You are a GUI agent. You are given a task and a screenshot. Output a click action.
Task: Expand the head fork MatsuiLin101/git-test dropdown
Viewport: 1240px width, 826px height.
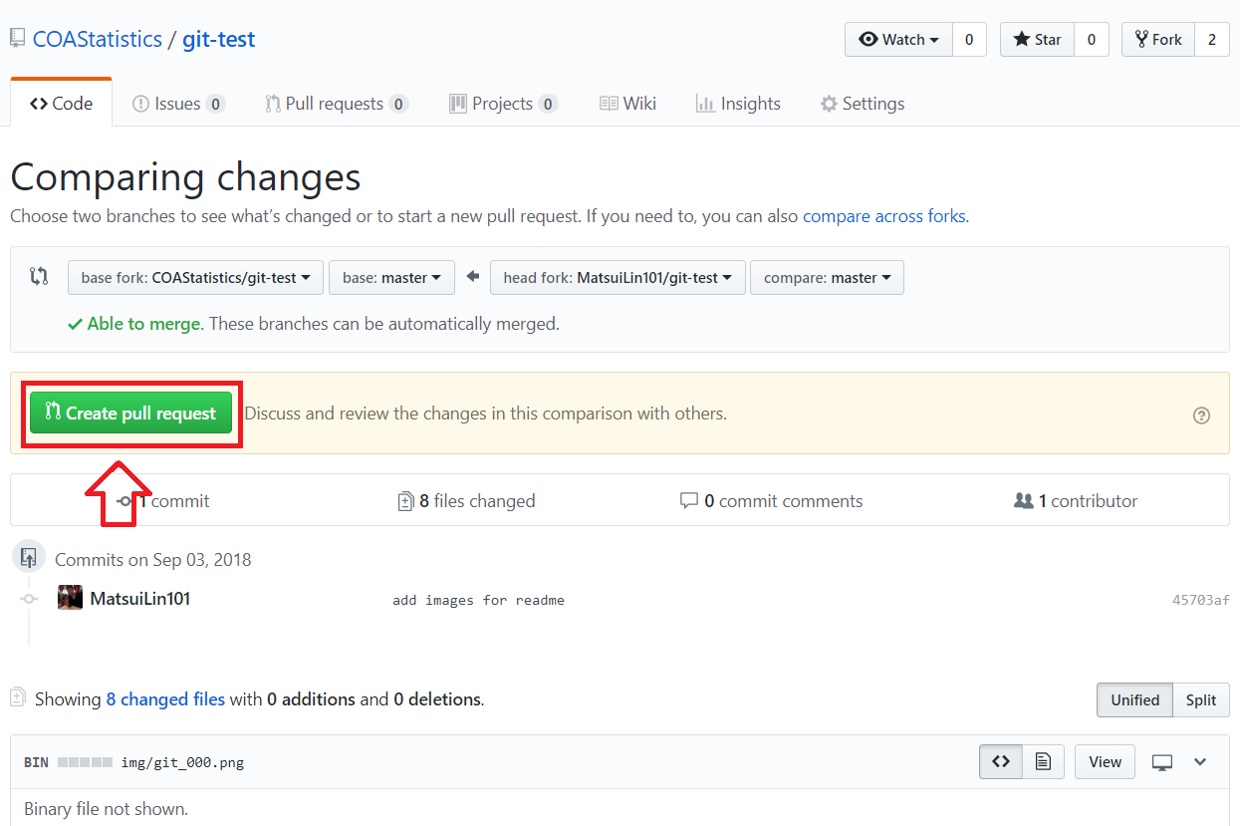[618, 278]
